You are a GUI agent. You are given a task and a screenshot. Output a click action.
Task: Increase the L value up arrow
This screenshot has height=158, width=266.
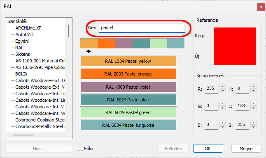[253, 104]
